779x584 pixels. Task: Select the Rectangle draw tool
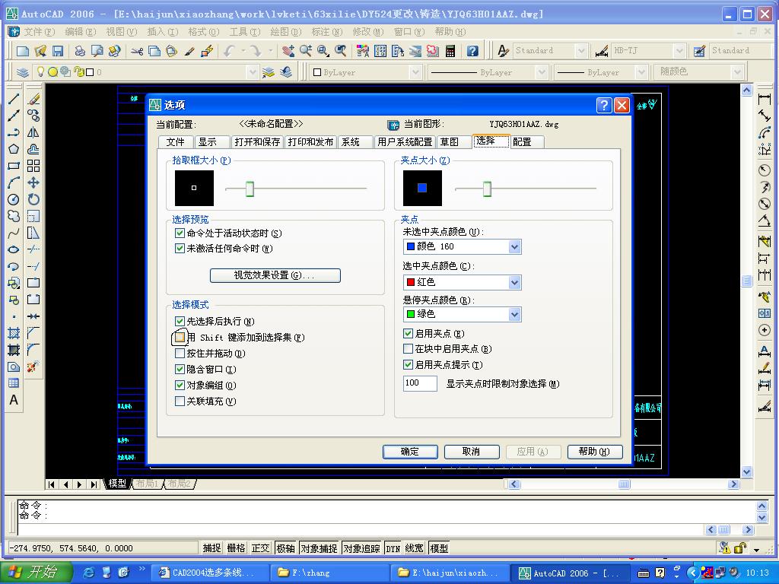coord(14,166)
